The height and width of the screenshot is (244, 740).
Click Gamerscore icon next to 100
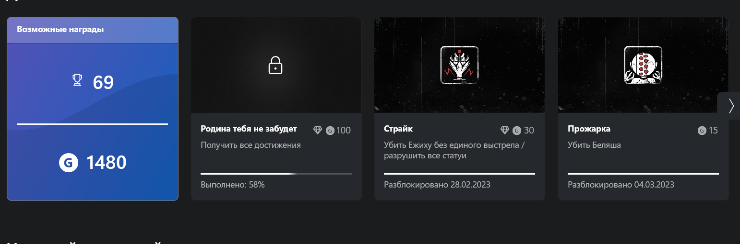(330, 130)
